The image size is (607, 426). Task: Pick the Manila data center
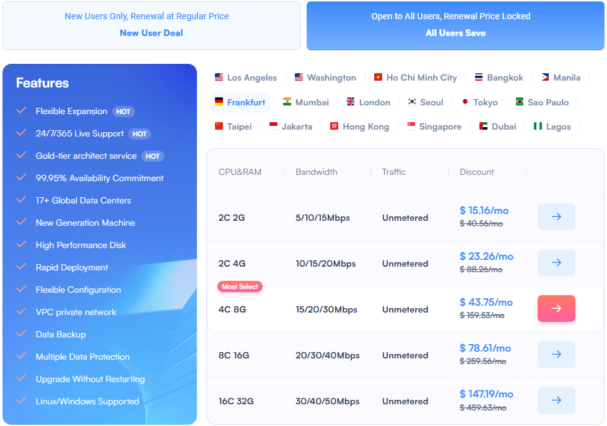click(561, 78)
